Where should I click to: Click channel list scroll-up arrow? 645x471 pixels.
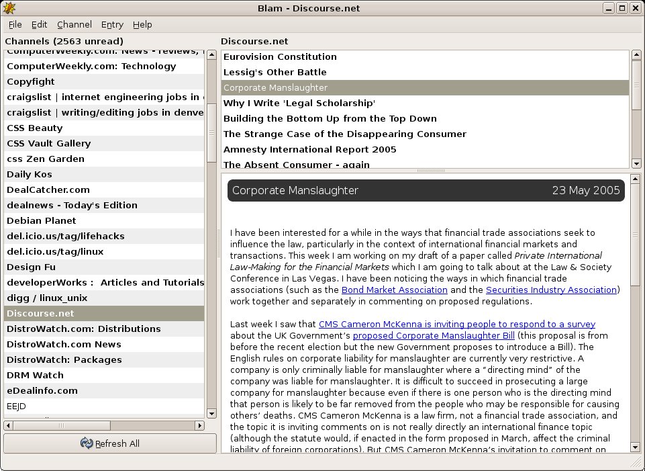[211, 54]
